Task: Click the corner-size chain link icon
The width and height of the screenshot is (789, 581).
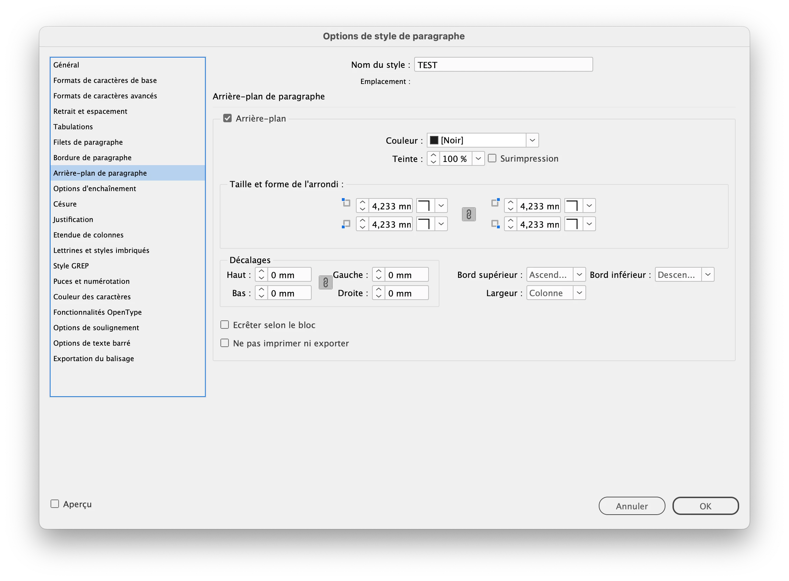Action: [x=469, y=215]
